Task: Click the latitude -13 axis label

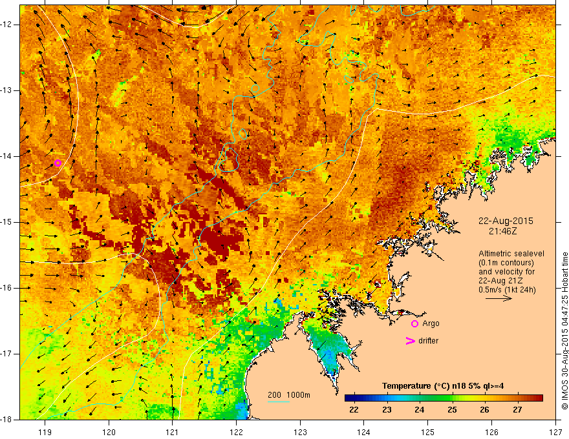Action: [7, 90]
